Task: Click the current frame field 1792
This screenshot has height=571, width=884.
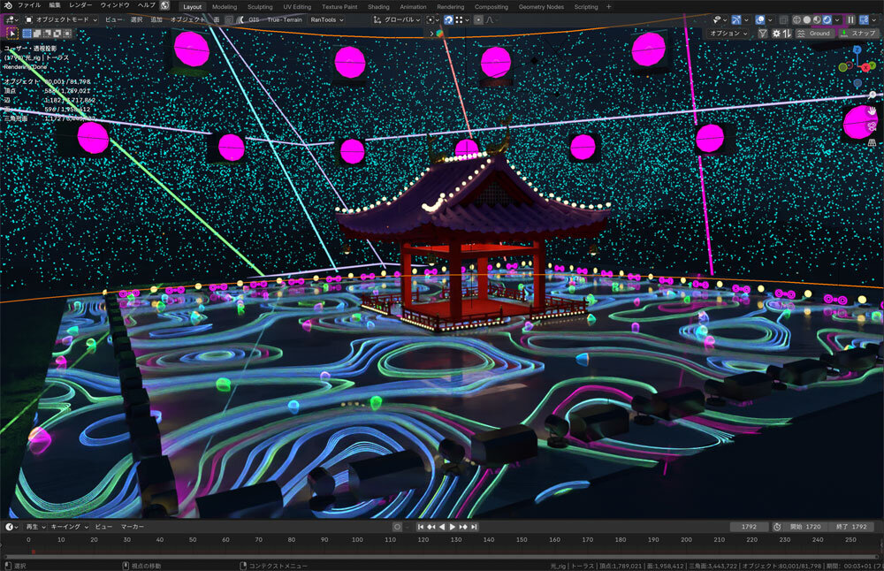Action: [749, 527]
